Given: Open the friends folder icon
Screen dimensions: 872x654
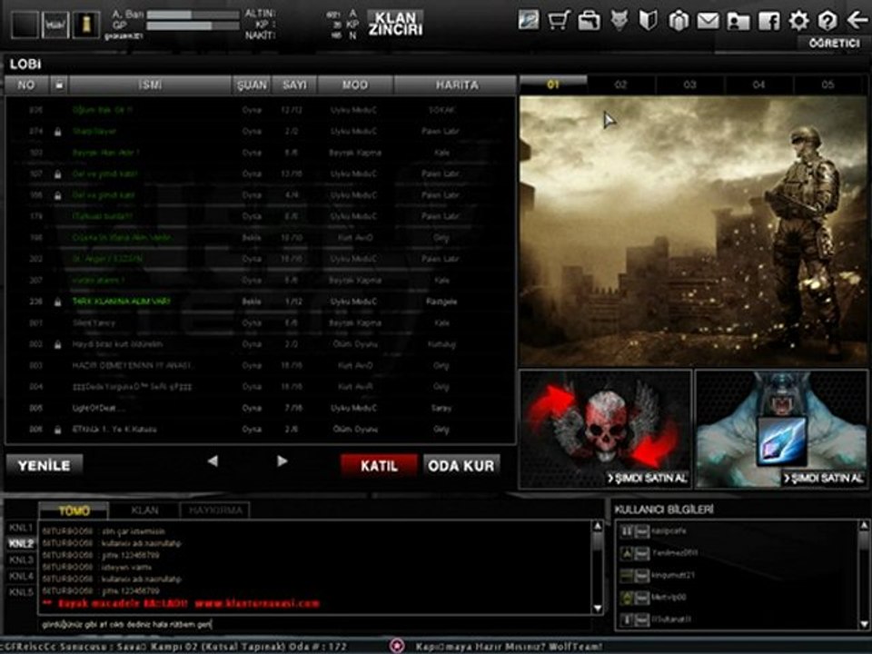Looking at the screenshot, I should click(738, 21).
